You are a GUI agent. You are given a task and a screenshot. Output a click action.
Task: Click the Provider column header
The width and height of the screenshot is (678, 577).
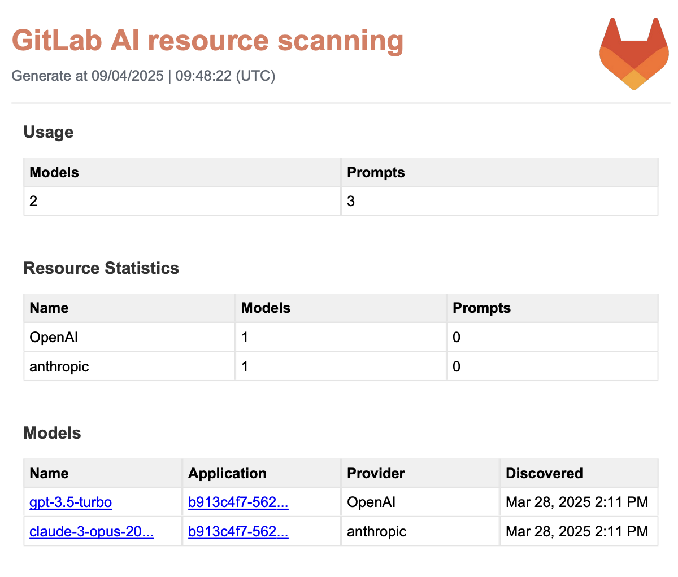tap(376, 473)
